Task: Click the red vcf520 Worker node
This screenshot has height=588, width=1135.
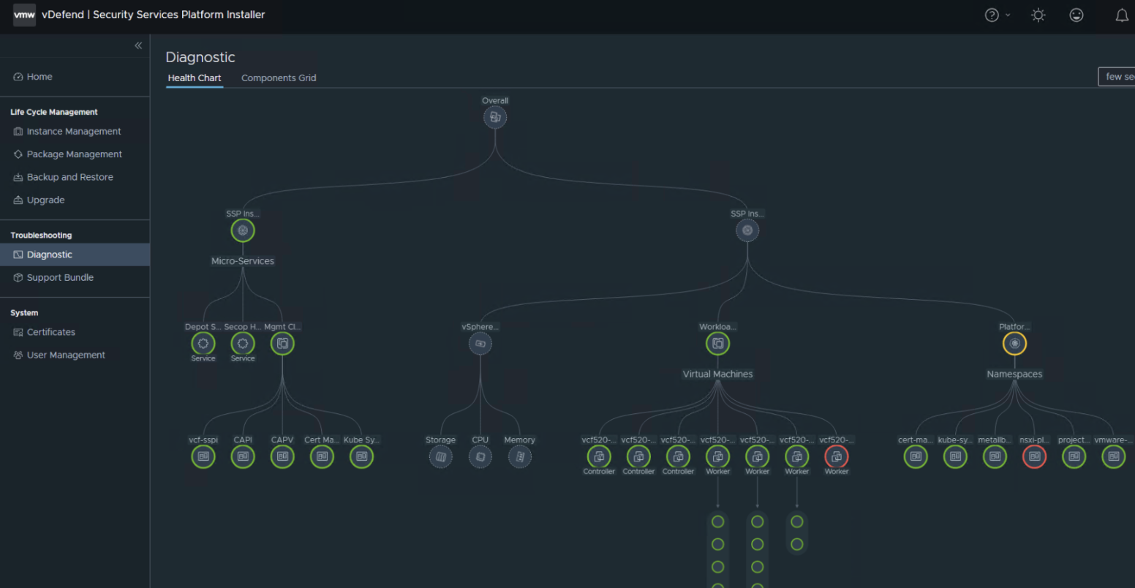Action: tap(837, 456)
